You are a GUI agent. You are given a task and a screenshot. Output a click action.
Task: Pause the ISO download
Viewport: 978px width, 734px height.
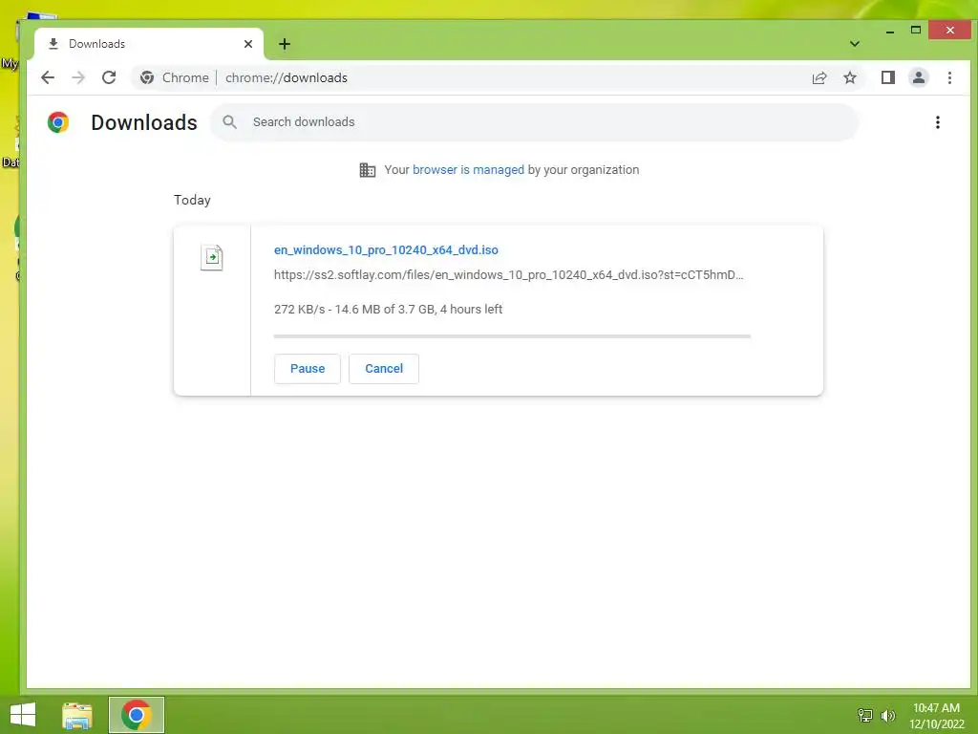(x=307, y=369)
